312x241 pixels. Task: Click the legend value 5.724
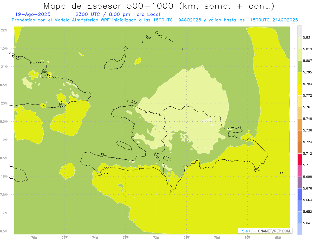click(x=307, y=142)
